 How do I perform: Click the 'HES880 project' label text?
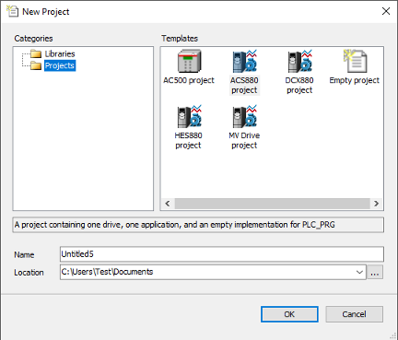[189, 140]
